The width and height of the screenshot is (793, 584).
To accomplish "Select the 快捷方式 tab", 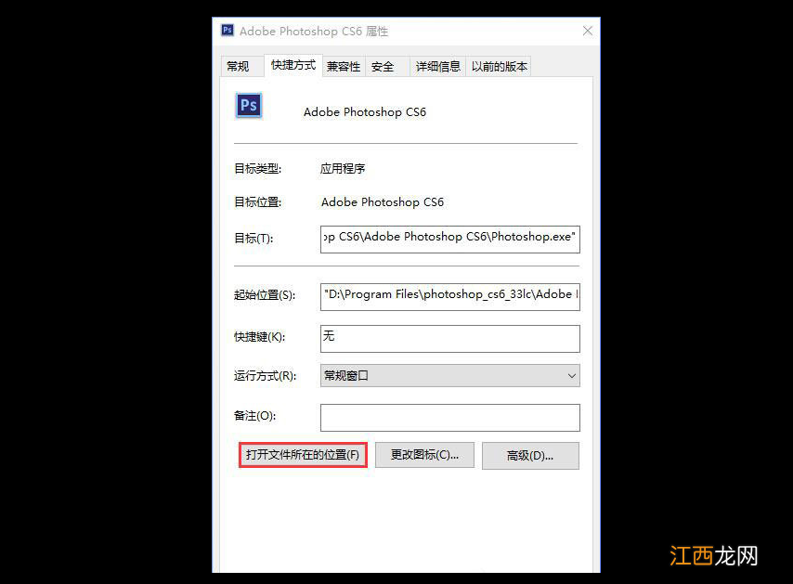I will point(292,65).
